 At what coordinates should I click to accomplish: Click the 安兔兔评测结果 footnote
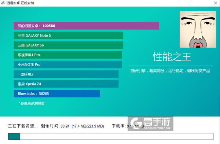click(x=31, y=103)
